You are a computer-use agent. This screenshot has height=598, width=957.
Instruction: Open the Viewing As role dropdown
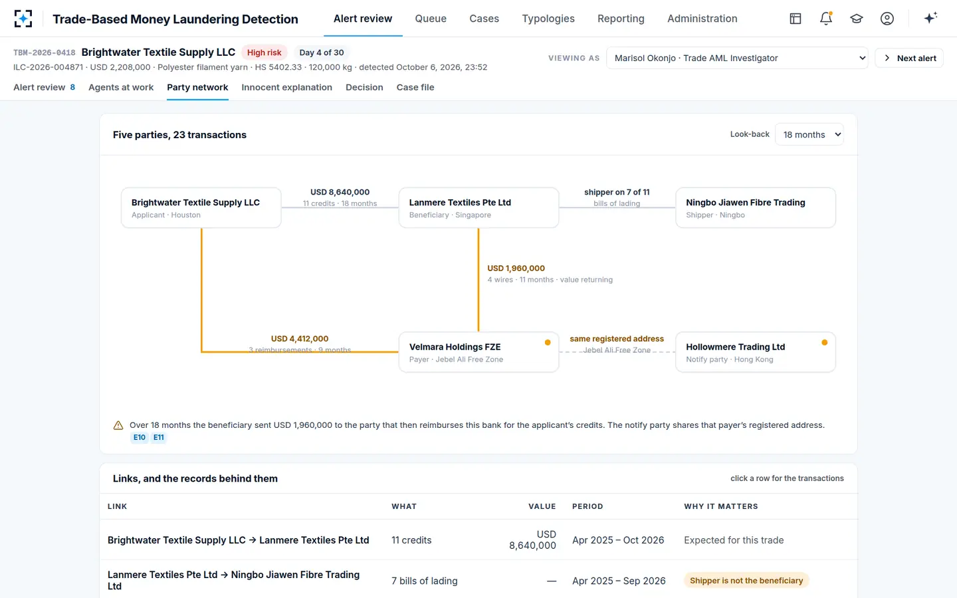tap(737, 58)
